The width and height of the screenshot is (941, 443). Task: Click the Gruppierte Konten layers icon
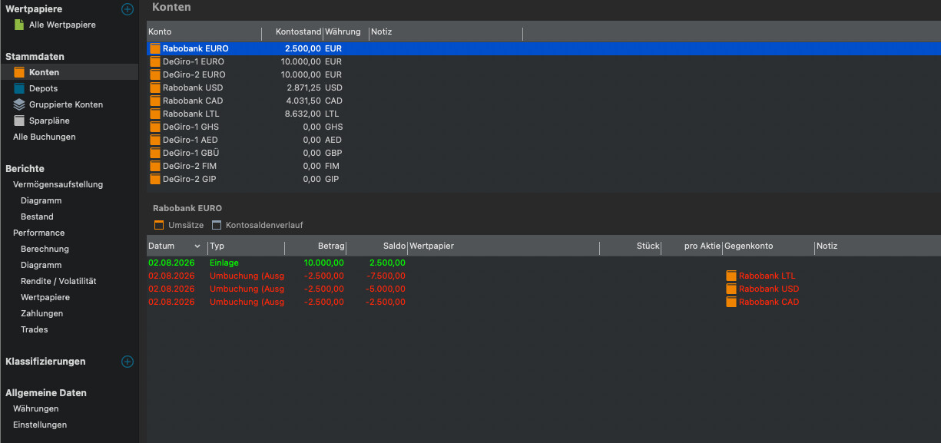(19, 104)
